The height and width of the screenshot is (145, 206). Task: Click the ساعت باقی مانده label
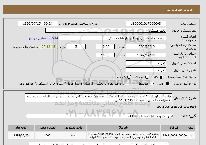pyautogui.click(x=26, y=47)
